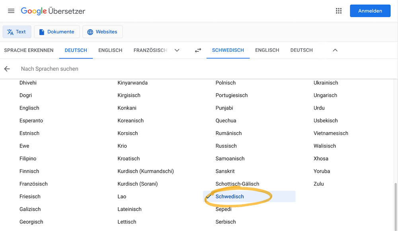Open the Google apps grid
Screen dimensions: 398x231
pos(339,11)
